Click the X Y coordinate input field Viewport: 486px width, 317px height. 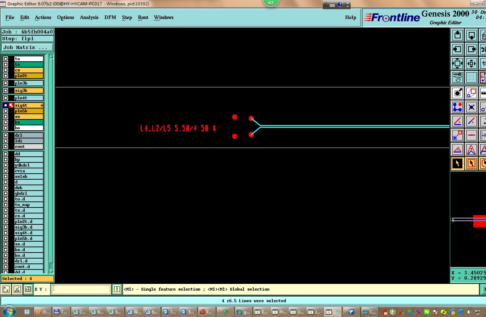81,290
